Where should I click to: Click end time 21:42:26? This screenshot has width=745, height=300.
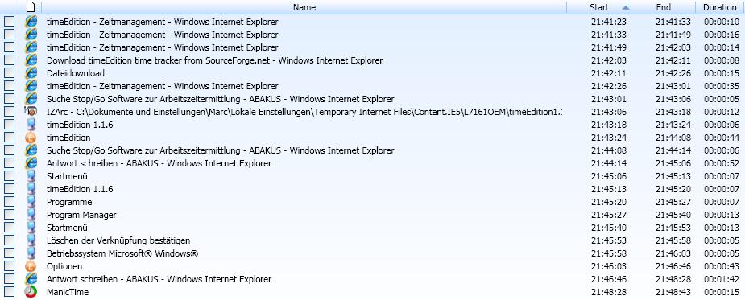pyautogui.click(x=673, y=73)
